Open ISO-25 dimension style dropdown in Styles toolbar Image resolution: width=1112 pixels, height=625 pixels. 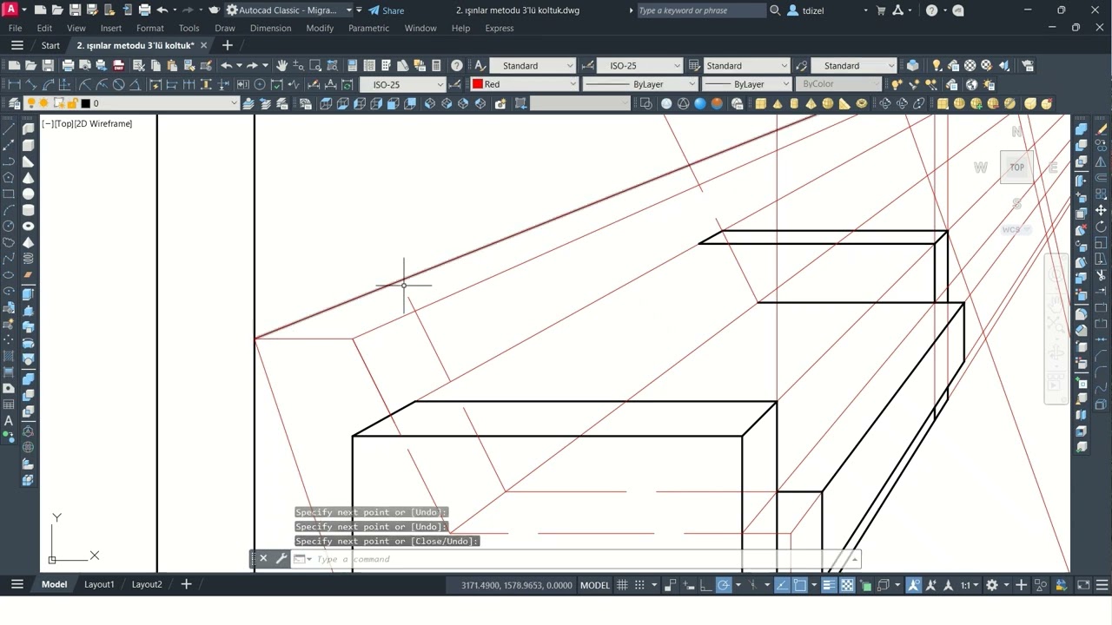[639, 65]
